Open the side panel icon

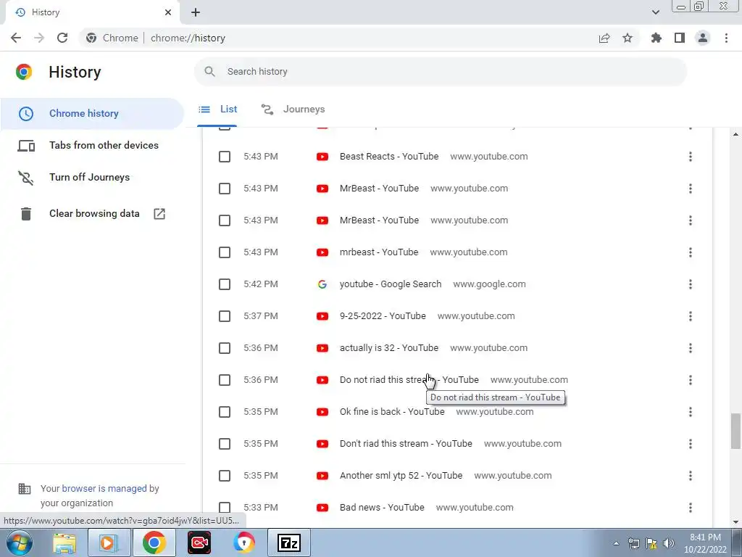tap(680, 38)
